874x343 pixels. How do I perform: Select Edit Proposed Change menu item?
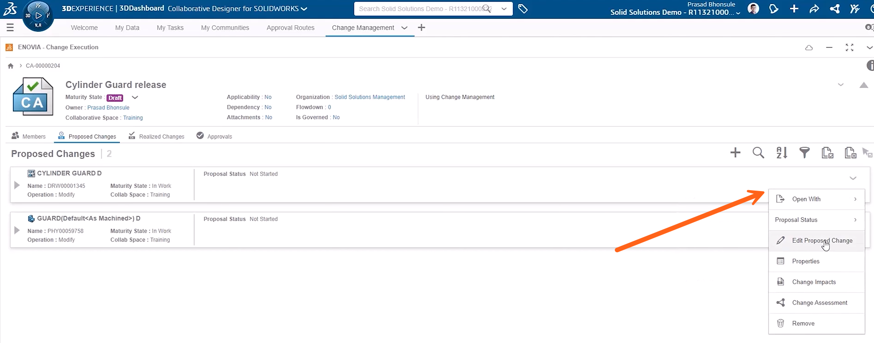822,240
